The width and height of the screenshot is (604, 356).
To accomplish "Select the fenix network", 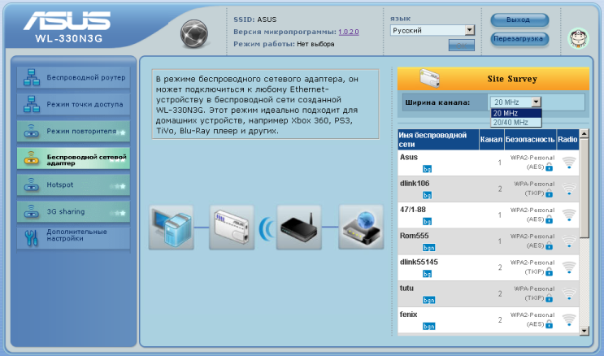I will click(x=488, y=319).
